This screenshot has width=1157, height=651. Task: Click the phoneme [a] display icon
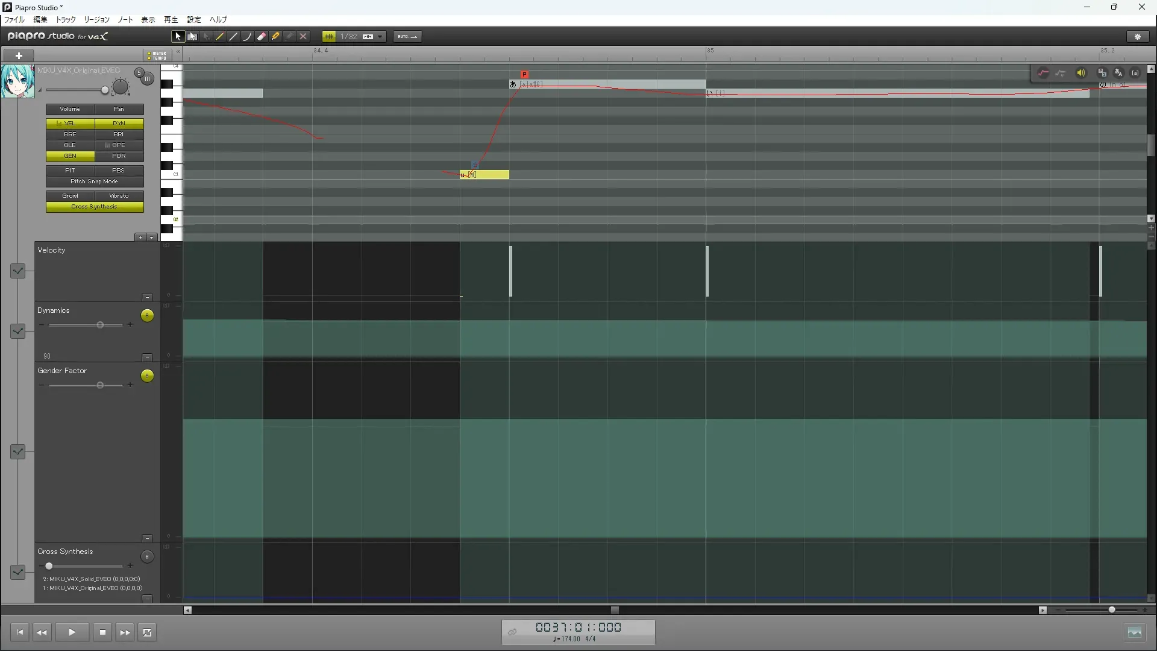(1135, 73)
